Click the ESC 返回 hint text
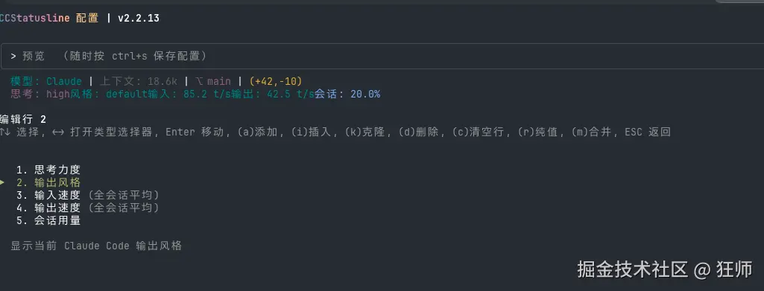Viewport: 764px width, 291px height. 648,132
